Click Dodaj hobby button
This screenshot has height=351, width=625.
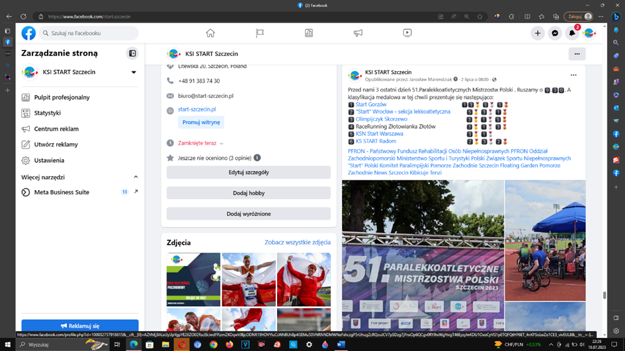(249, 193)
